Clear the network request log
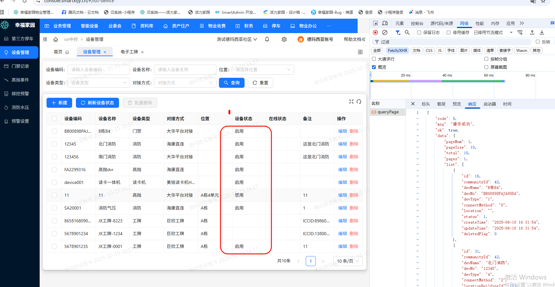The image size is (555, 287). 384,32
